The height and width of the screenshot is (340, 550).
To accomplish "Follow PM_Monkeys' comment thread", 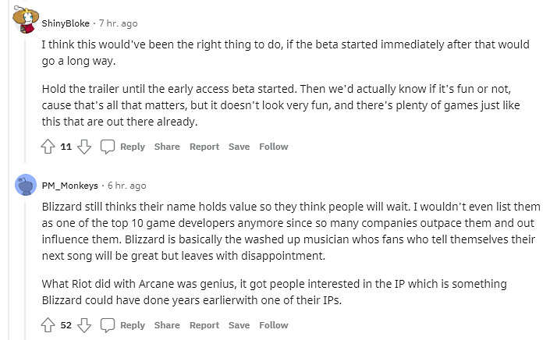I will pos(273,325).
